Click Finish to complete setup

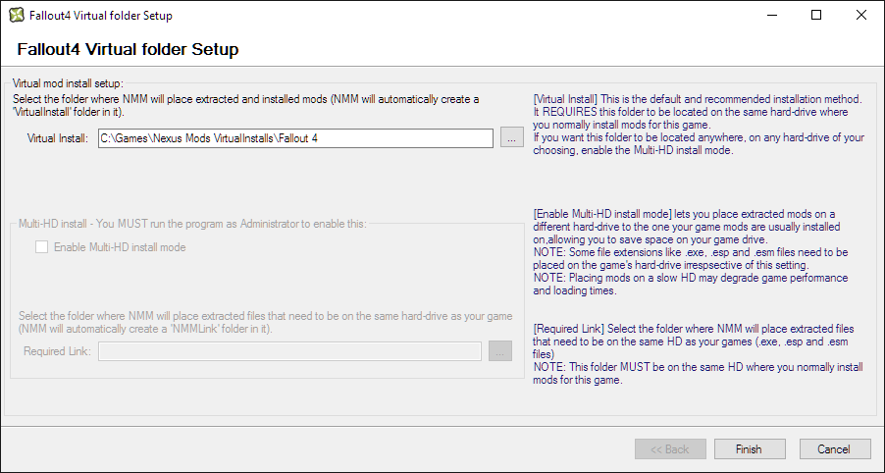pyautogui.click(x=750, y=449)
